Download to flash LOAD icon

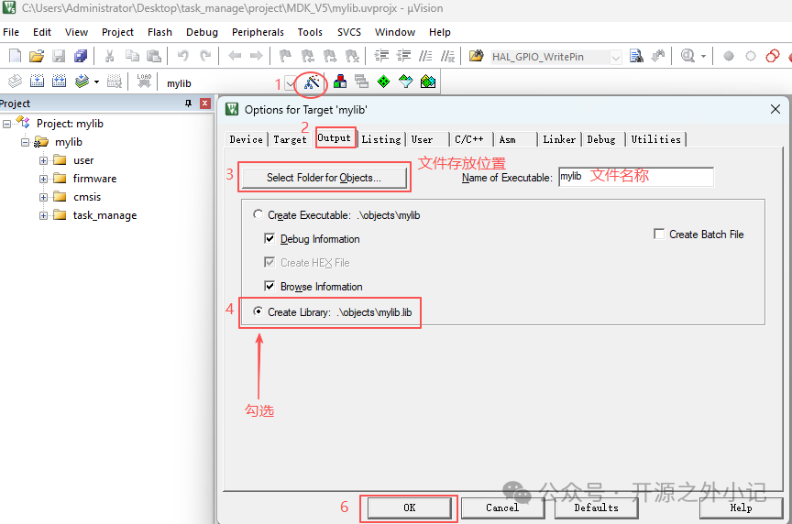145,82
